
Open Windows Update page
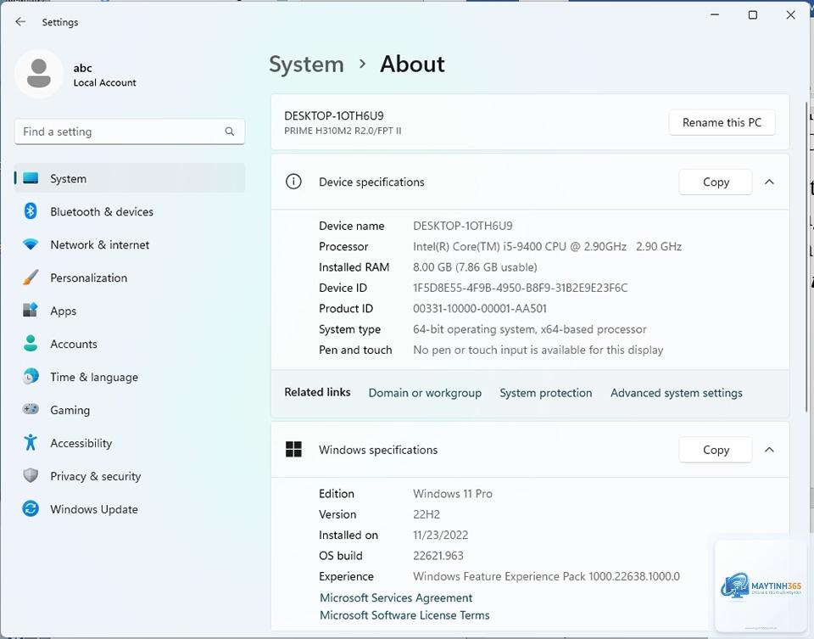pos(129,509)
